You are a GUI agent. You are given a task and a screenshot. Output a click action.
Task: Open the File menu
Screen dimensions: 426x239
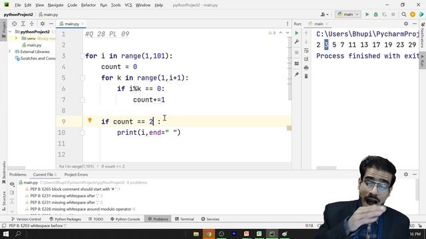[18, 5]
